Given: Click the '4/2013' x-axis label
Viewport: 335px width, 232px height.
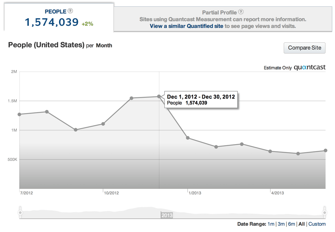Looking at the screenshot, I should (x=277, y=193).
